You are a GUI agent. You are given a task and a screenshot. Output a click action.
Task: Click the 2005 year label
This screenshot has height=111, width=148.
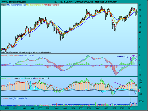(81, 108)
